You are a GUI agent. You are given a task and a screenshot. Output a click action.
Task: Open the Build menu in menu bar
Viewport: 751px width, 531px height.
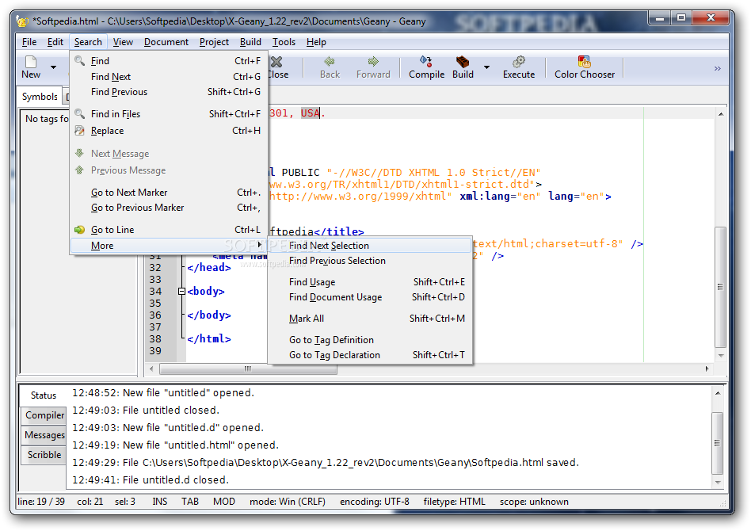250,42
